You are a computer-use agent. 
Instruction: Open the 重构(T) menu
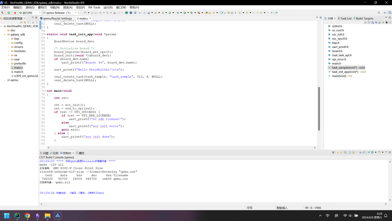[x=42, y=7]
